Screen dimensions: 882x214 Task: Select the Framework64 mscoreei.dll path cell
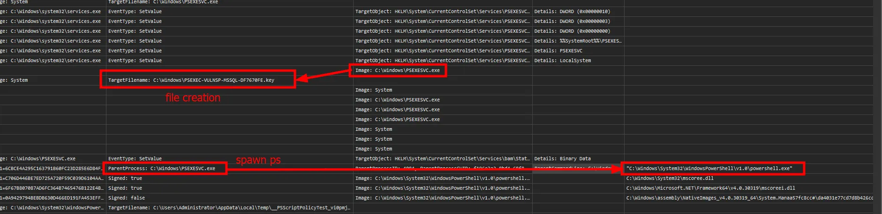(710, 188)
